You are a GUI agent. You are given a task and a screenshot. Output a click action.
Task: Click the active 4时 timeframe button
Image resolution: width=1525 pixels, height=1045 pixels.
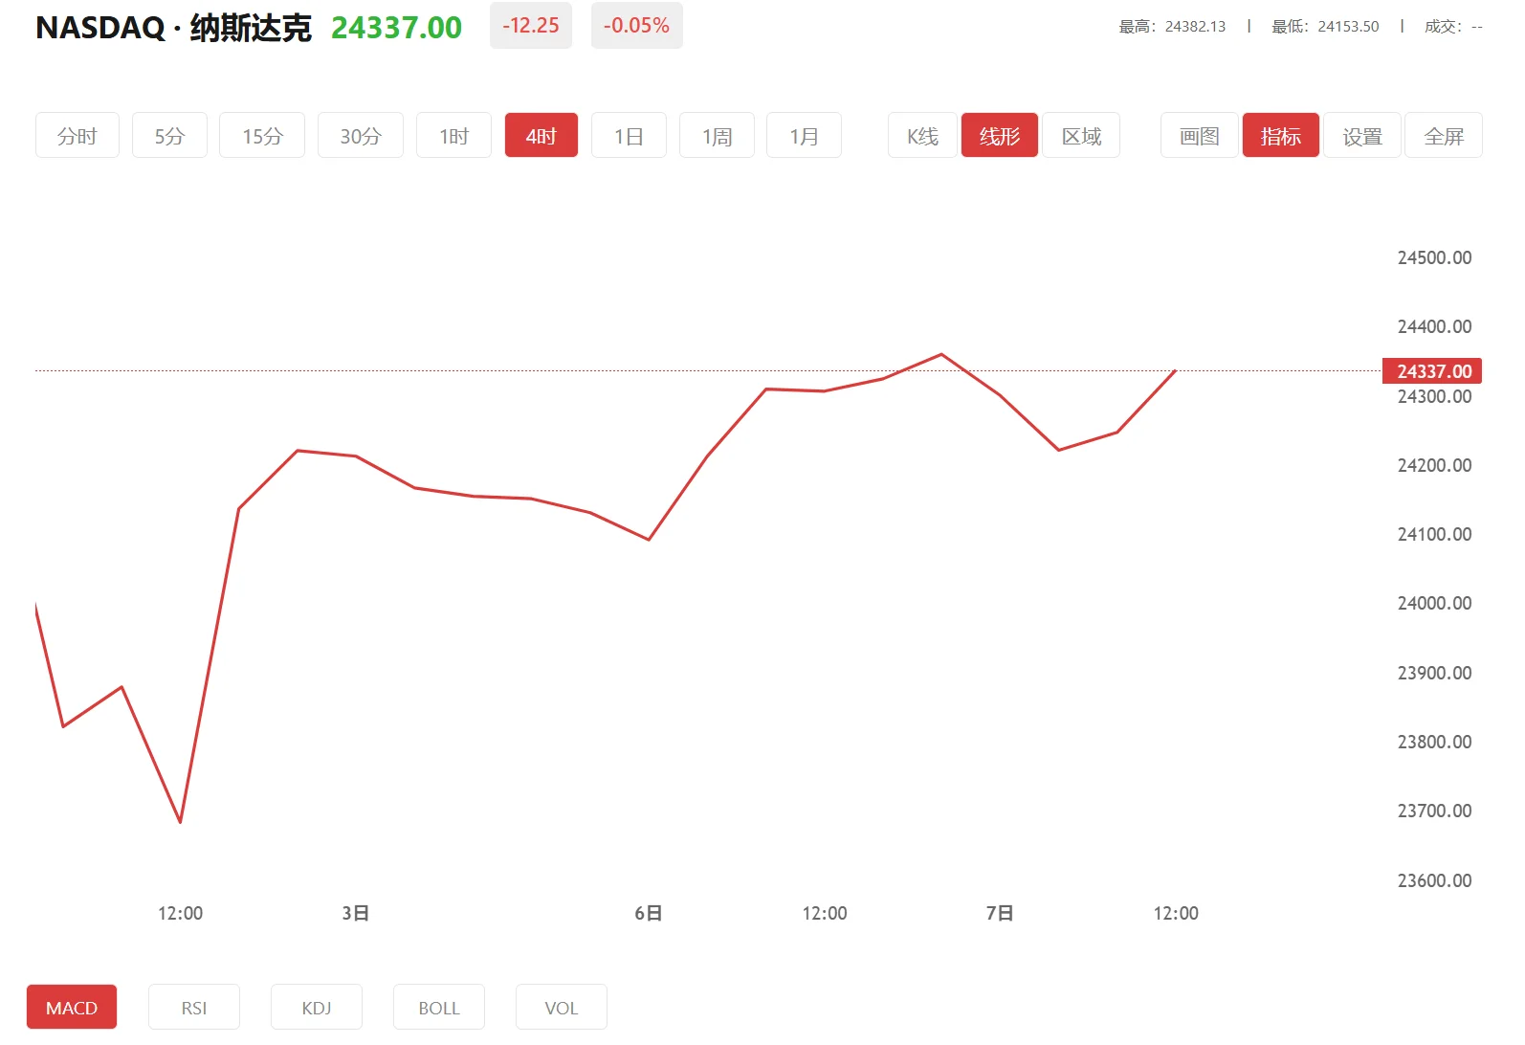coord(541,136)
